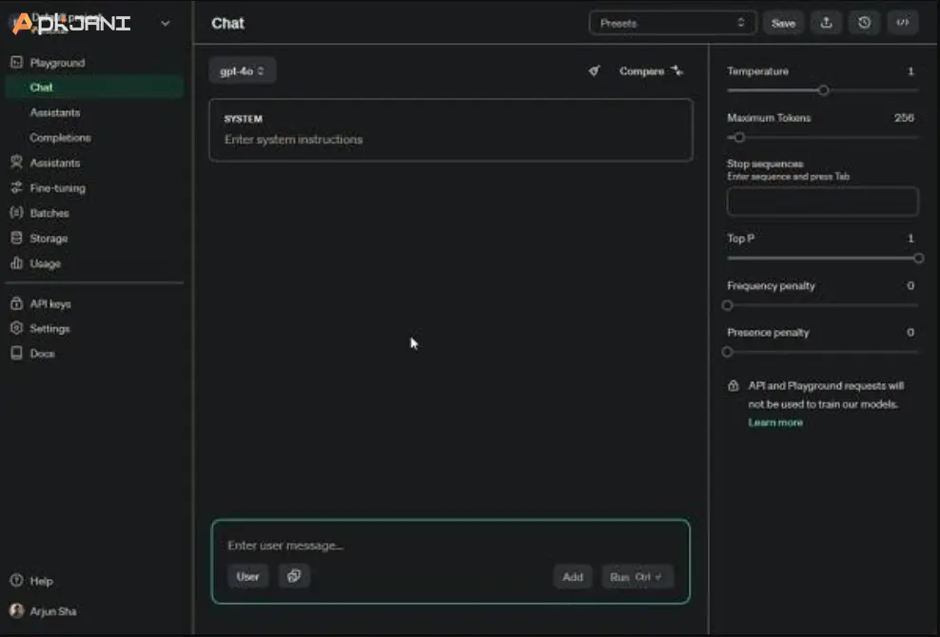Open Help at the sidebar bottom
The height and width of the screenshot is (637, 940).
tap(41, 581)
